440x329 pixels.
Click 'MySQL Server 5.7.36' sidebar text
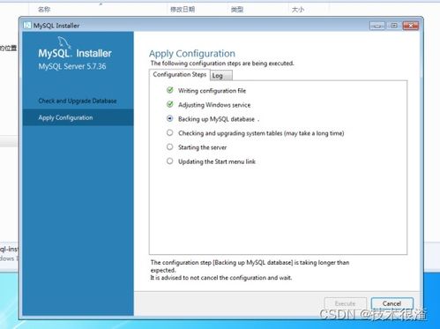click(72, 66)
